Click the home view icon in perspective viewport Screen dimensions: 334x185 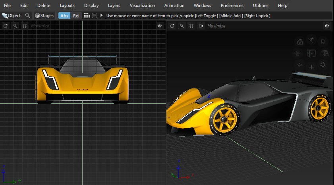pos(300,41)
